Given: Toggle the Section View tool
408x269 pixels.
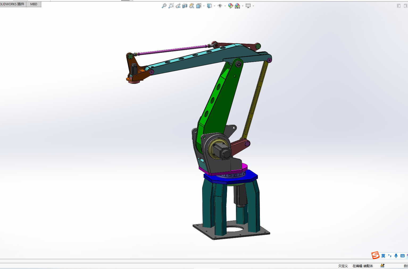Looking at the screenshot, I should point(185,6).
